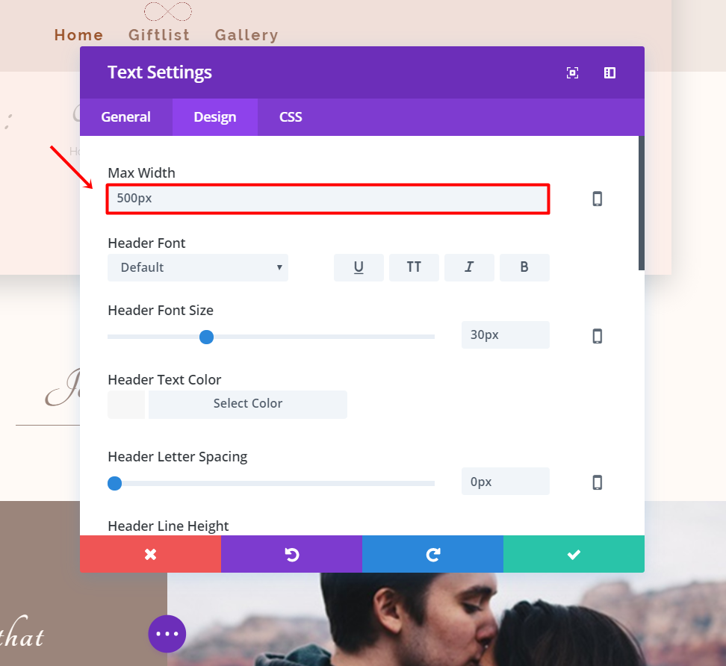Viewport: 726px width, 666px height.
Task: Open Giftlist menu link
Action: point(159,35)
